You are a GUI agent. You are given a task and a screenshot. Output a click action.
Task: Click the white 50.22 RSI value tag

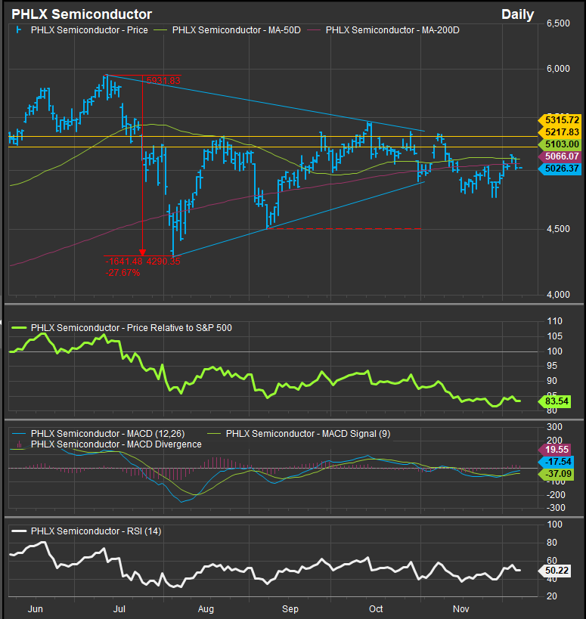click(x=555, y=571)
